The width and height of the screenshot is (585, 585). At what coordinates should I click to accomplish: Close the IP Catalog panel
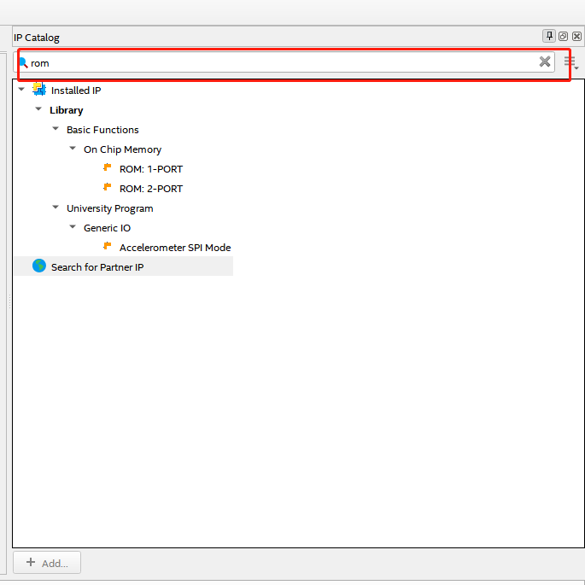click(576, 36)
